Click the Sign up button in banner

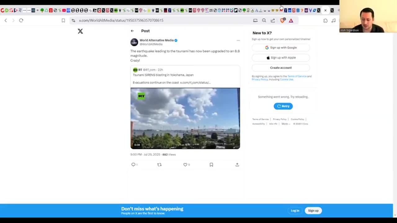313,211
